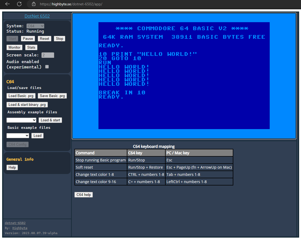Click the browser address bar URL
This screenshot has width=301, height=240.
point(71,4)
